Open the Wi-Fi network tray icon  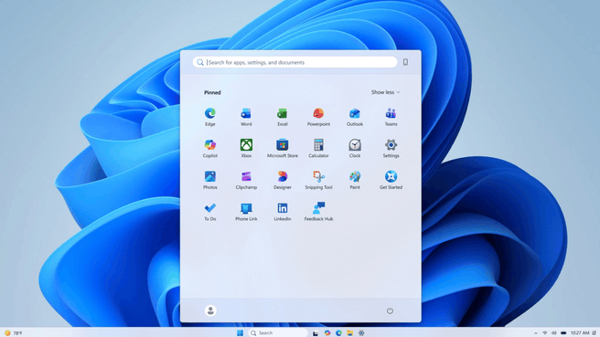coord(545,333)
